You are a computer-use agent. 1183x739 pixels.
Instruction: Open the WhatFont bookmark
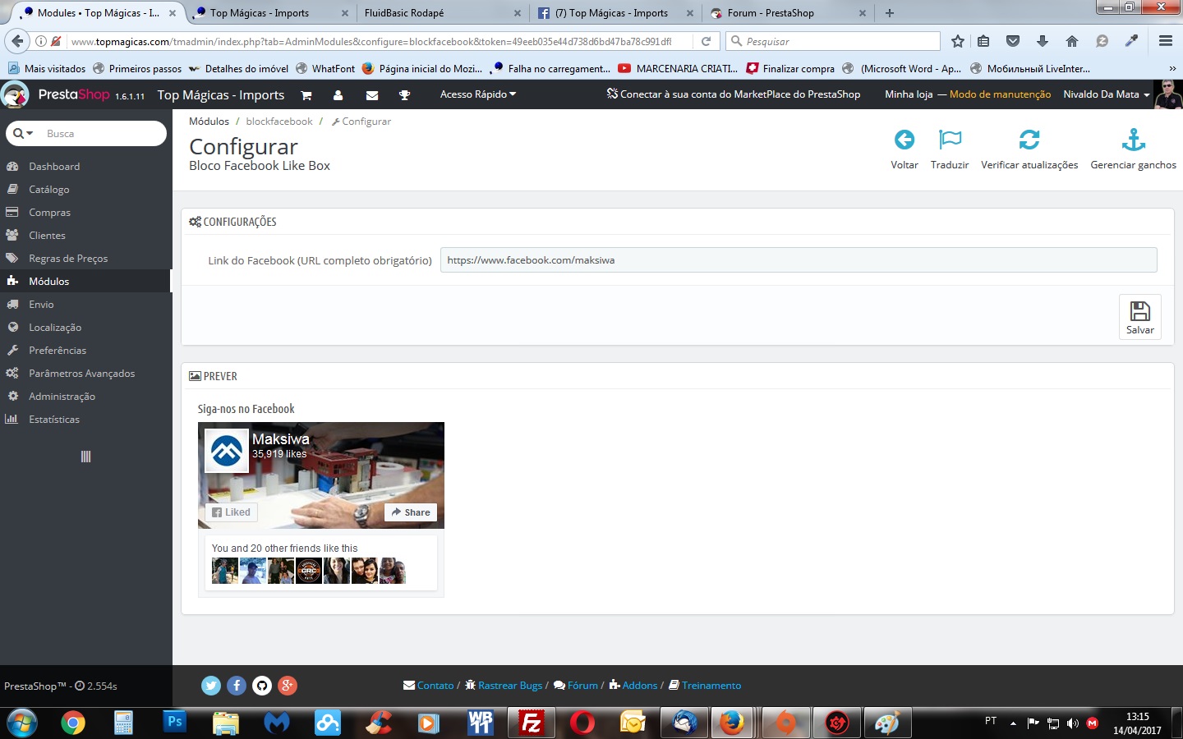click(325, 69)
